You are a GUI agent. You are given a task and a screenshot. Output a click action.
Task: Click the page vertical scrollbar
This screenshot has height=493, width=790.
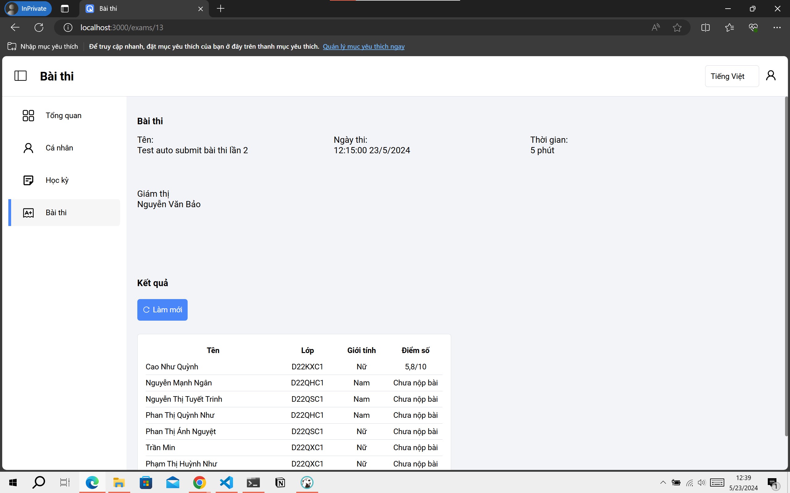tap(786, 266)
